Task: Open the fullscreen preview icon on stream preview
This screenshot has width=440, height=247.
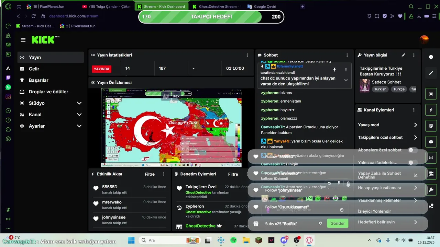Action: (166, 96)
